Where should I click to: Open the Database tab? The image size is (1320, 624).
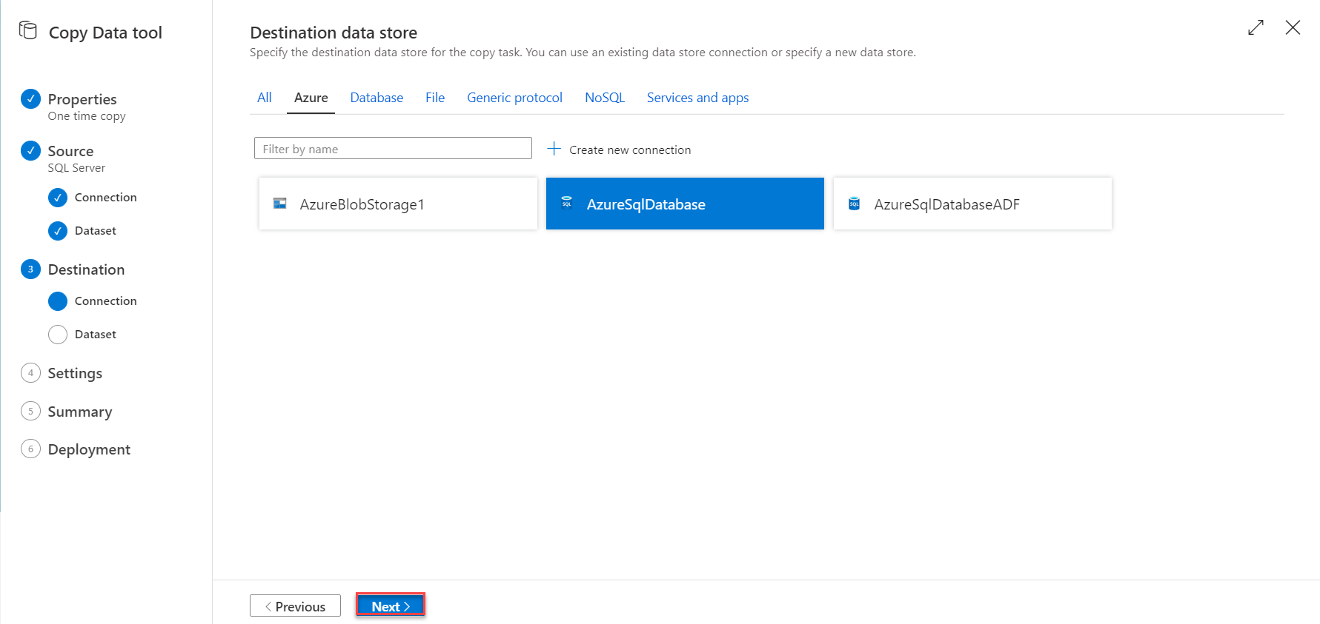click(377, 98)
